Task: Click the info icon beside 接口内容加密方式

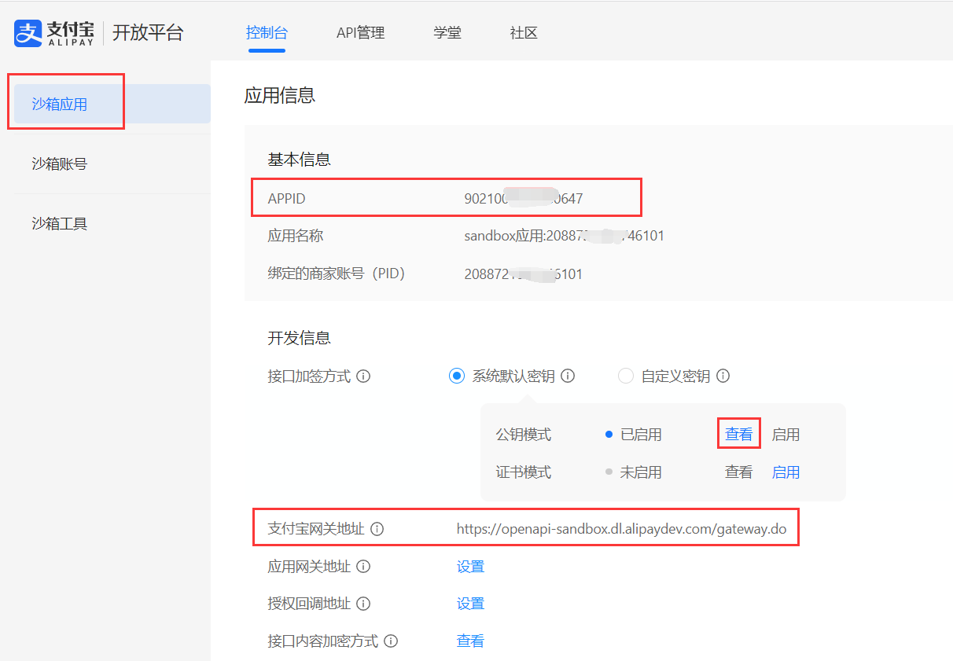Action: tap(391, 641)
